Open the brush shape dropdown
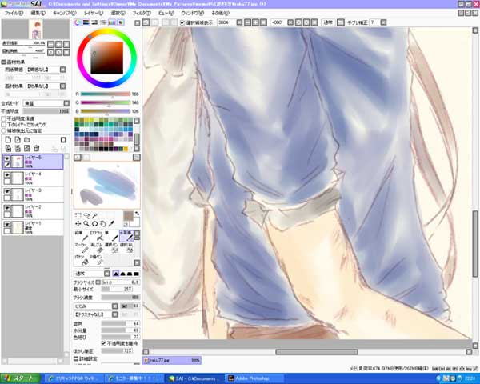The width and height of the screenshot is (480, 384). [96, 306]
